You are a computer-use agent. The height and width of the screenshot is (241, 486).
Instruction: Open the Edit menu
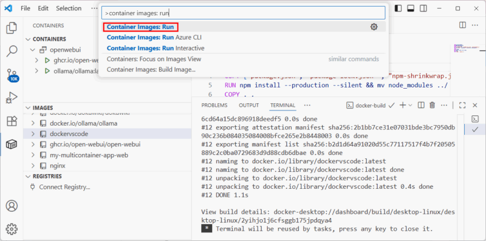click(43, 8)
